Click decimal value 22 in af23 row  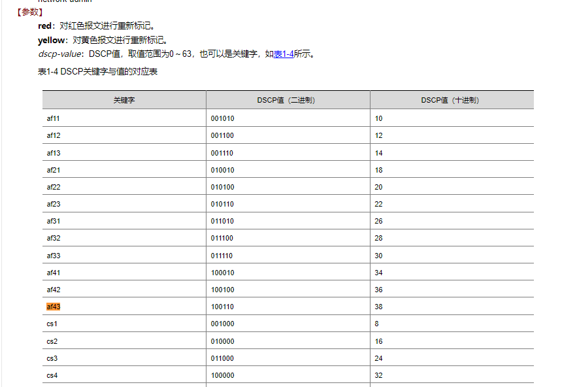coord(378,204)
